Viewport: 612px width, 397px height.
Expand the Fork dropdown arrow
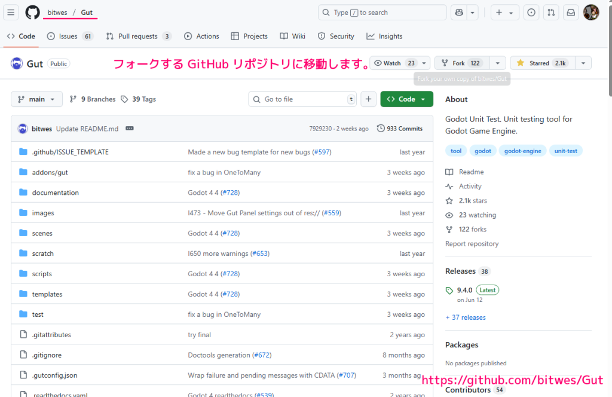tap(498, 63)
